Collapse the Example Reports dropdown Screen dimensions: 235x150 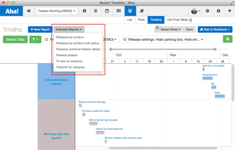[x=69, y=29]
